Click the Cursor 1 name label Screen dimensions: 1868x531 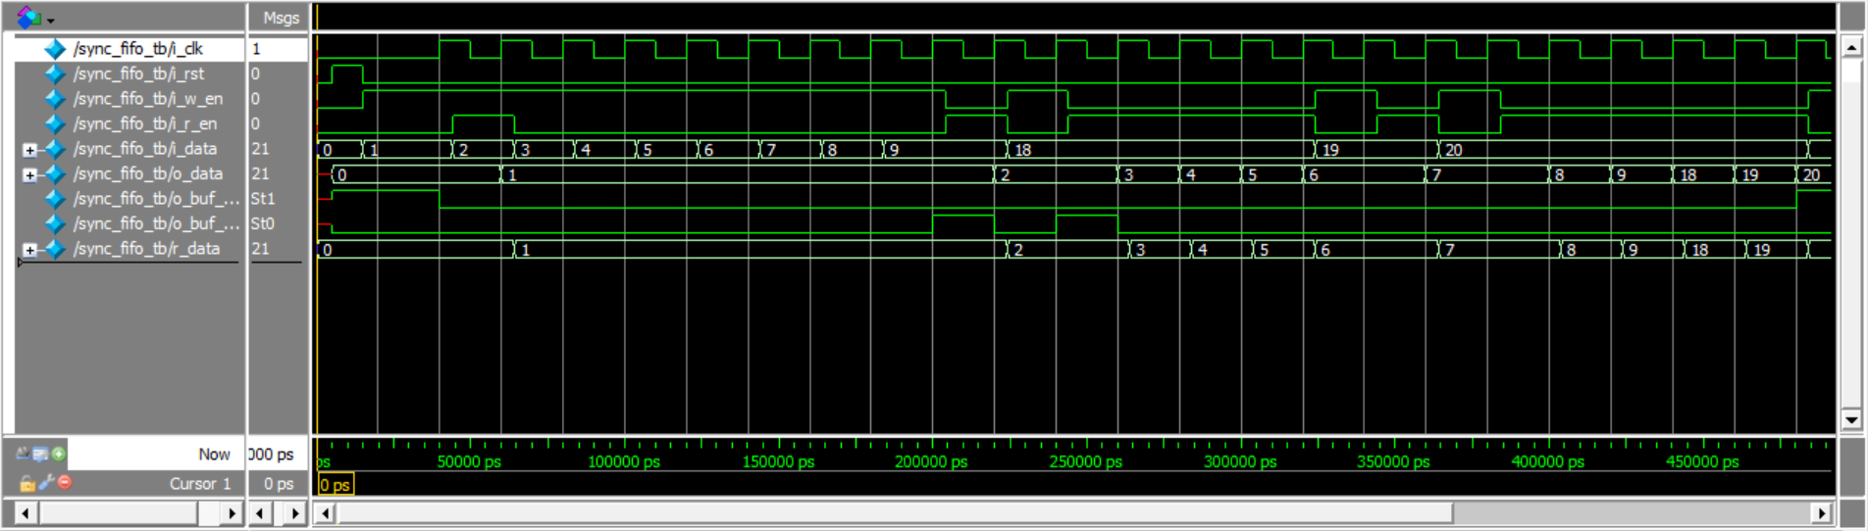[x=200, y=483]
